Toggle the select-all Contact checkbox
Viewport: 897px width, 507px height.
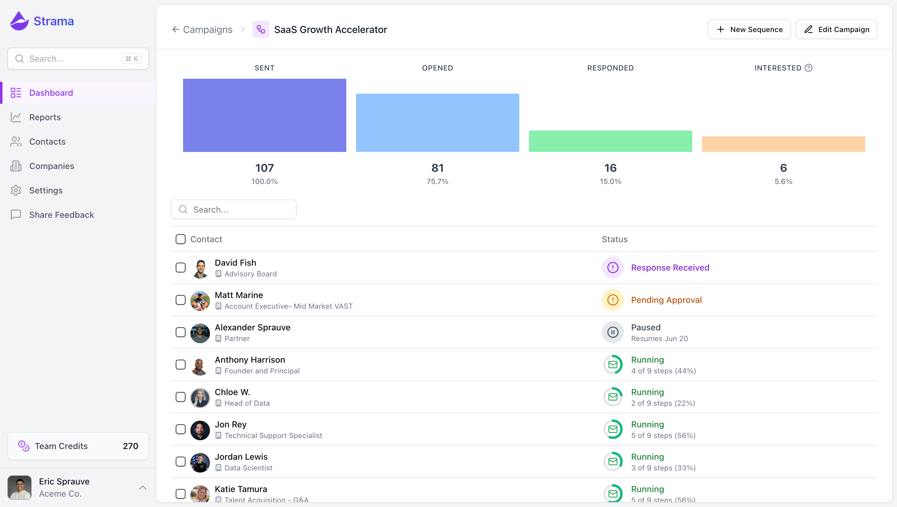click(180, 239)
